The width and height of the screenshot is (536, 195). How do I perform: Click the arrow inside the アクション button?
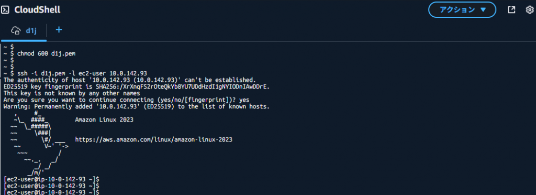point(483,9)
